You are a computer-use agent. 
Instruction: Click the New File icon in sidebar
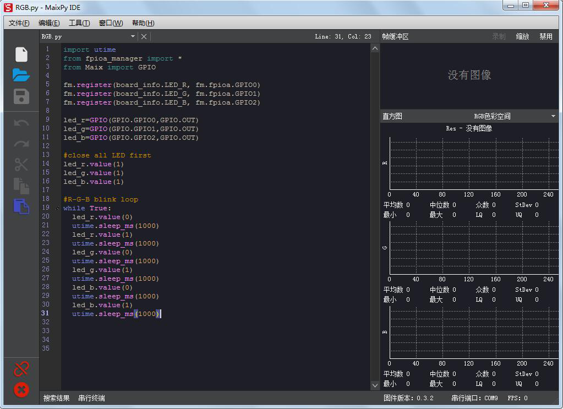click(21, 54)
